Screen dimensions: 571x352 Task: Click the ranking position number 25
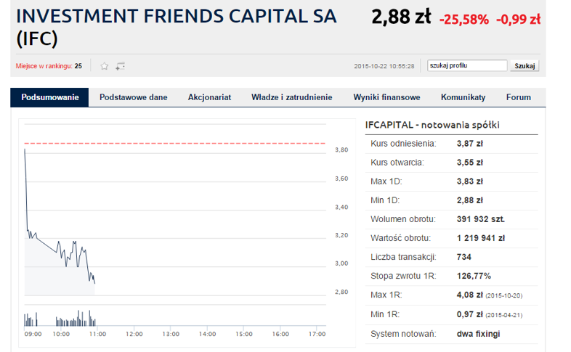click(x=78, y=66)
